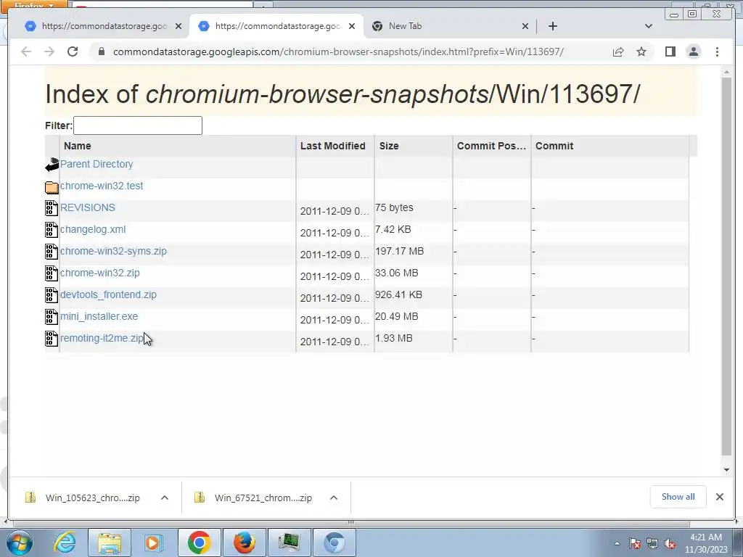Open the chrome-win32.test folder
743x557 pixels.
(102, 186)
